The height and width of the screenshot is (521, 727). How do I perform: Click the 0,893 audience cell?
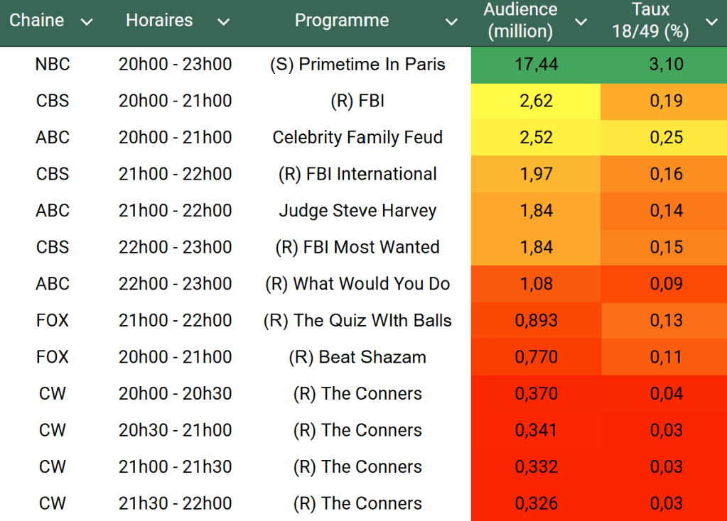click(536, 321)
